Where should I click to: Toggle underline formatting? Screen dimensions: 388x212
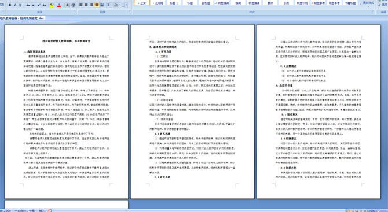[20, 5]
